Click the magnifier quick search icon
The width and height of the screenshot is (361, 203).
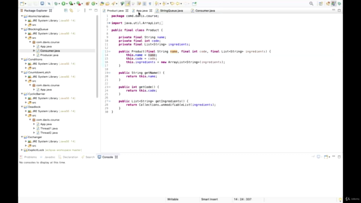tap(311, 4)
